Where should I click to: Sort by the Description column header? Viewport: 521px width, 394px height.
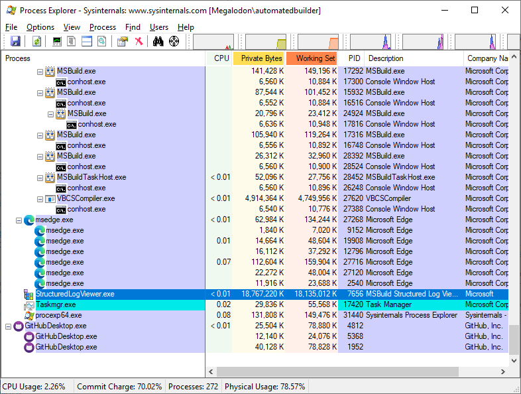pos(414,58)
